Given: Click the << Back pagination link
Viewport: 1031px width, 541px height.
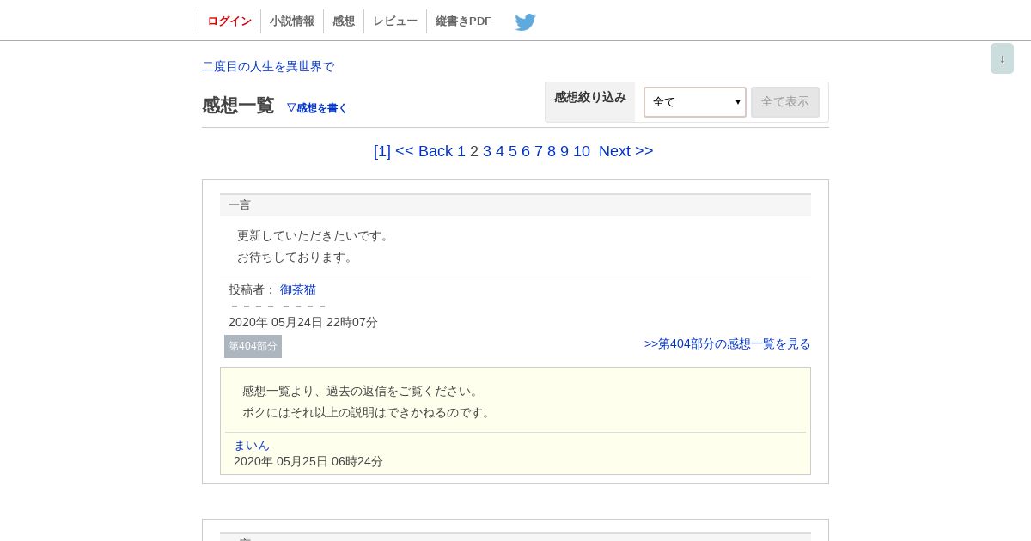Looking at the screenshot, I should pyautogui.click(x=424, y=151).
